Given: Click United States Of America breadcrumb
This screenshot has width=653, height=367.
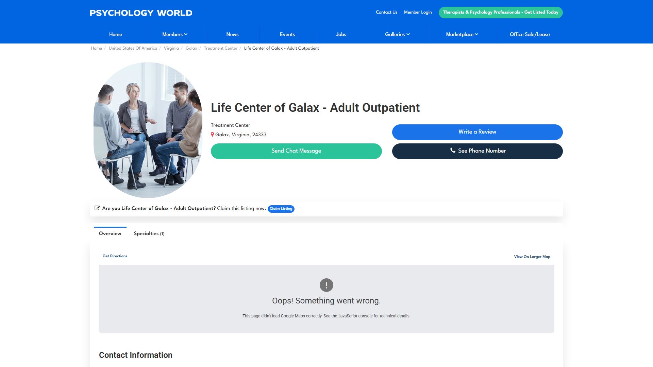Looking at the screenshot, I should coord(133,48).
